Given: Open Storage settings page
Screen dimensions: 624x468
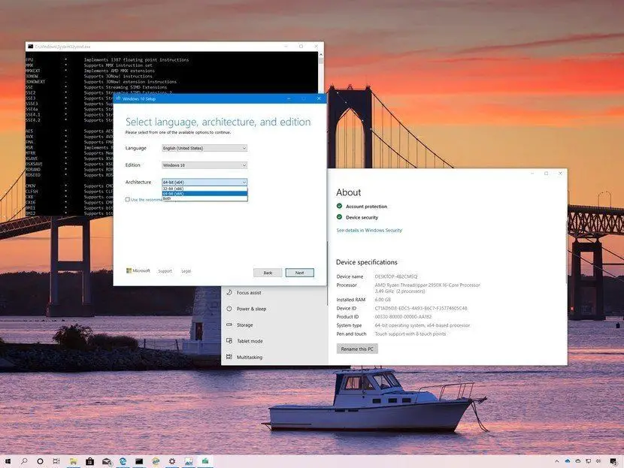Looking at the screenshot, I should tap(245, 325).
